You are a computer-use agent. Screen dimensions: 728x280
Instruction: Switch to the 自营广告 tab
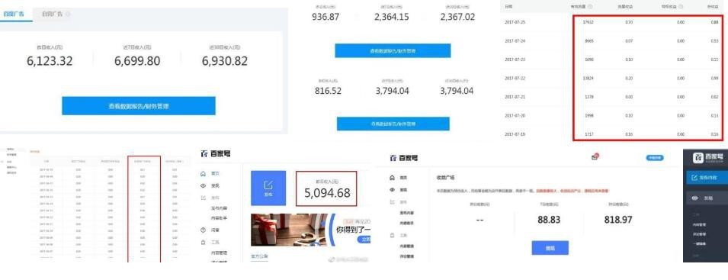52,14
